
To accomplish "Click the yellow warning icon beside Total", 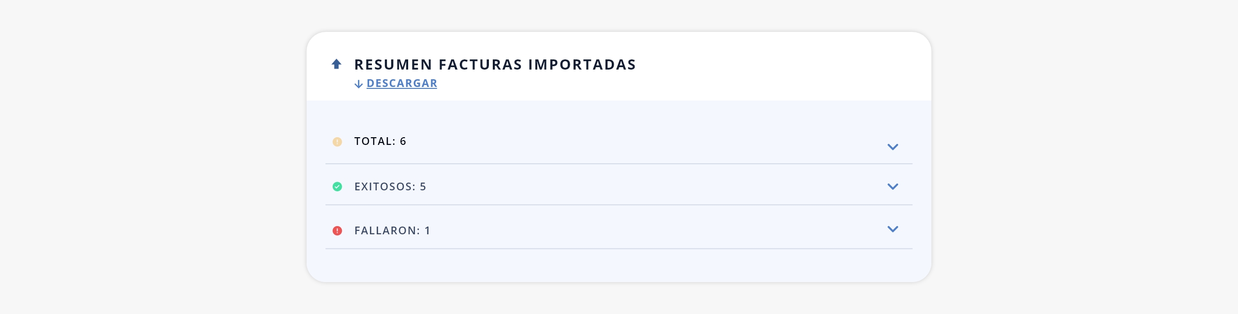I will [337, 142].
